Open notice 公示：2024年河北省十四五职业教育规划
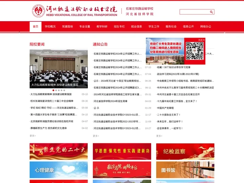The image size is (244, 183). 117,81
